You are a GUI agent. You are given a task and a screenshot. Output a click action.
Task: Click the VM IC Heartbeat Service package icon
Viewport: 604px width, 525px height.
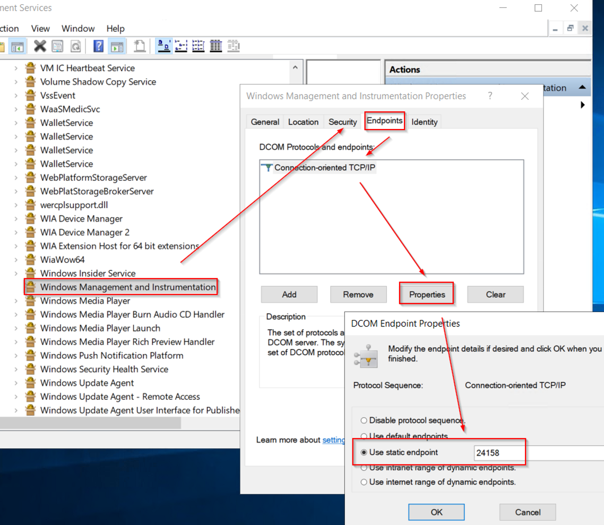pos(30,68)
